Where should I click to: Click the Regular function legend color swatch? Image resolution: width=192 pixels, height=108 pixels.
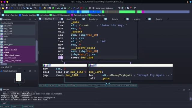click(x=20, y=15)
